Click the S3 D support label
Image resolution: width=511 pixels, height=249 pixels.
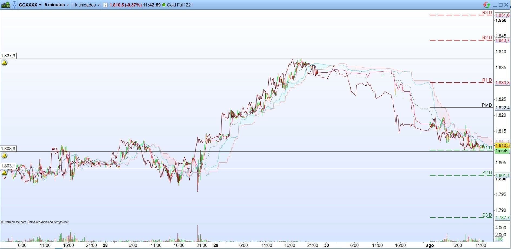487,215
